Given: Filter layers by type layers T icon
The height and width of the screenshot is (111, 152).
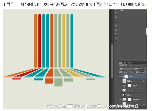Looking at the screenshot, I should (136, 65).
